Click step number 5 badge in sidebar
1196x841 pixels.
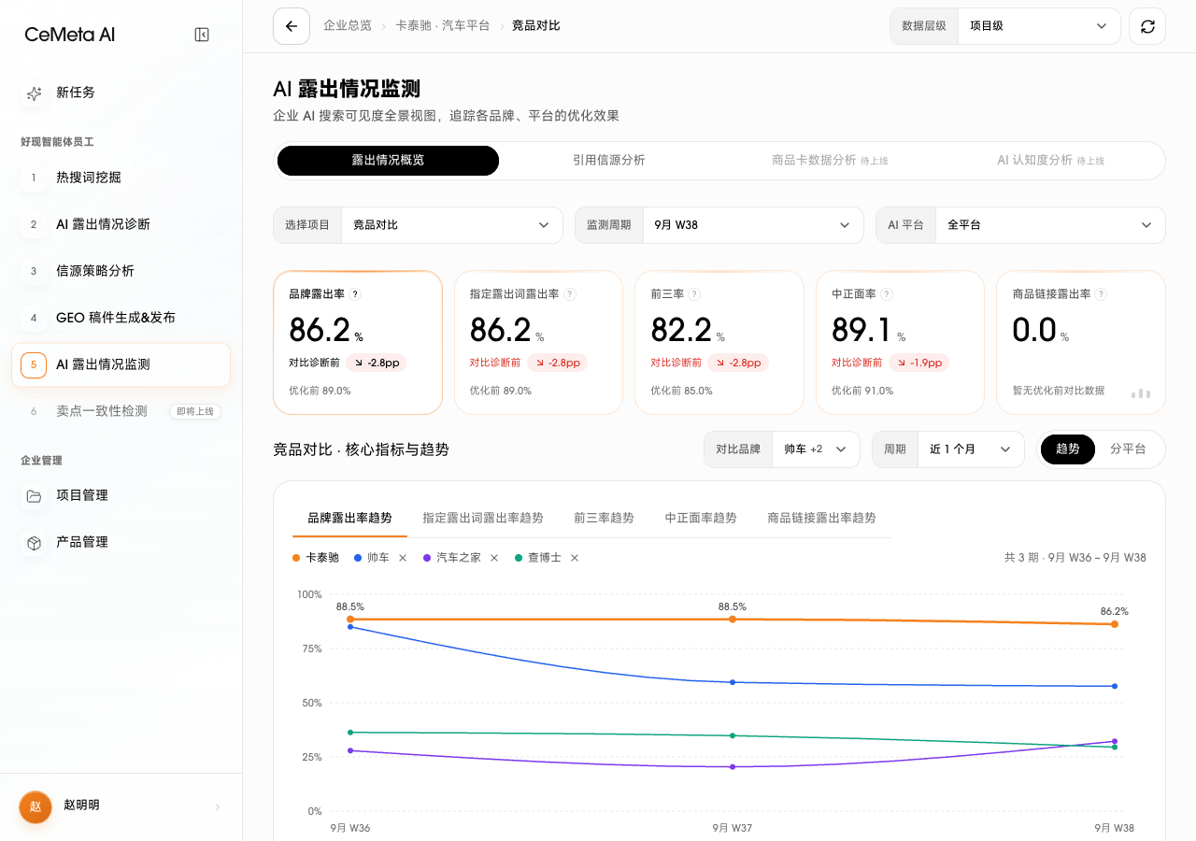coord(34,364)
